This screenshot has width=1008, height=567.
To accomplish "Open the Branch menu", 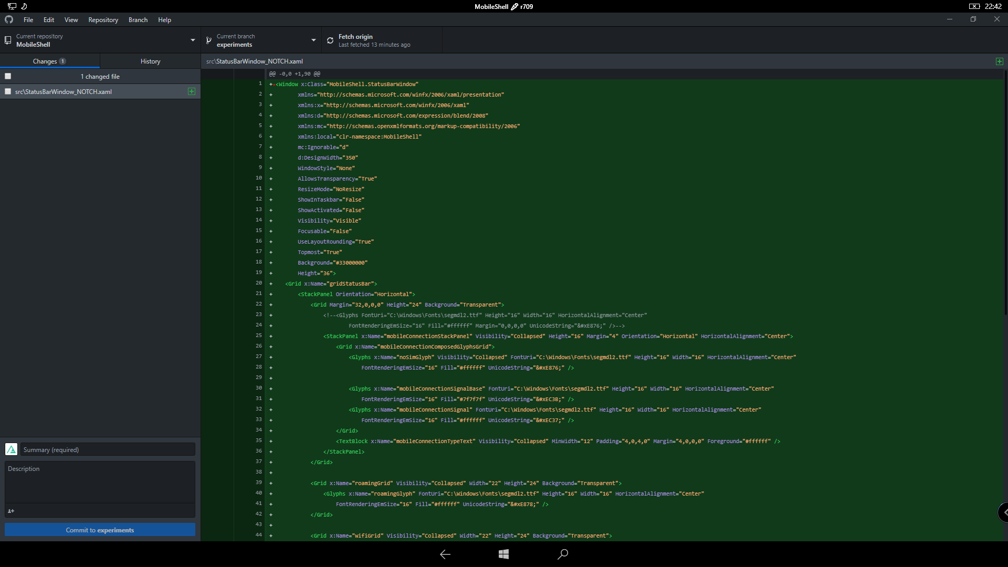I will (x=138, y=20).
